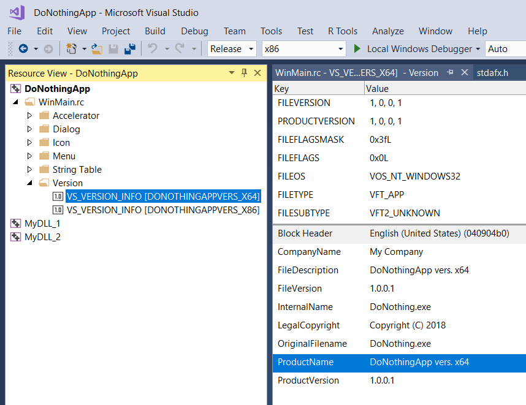Open the New Project dropdown arrow
Screen dimensions: 526x405
(84, 49)
